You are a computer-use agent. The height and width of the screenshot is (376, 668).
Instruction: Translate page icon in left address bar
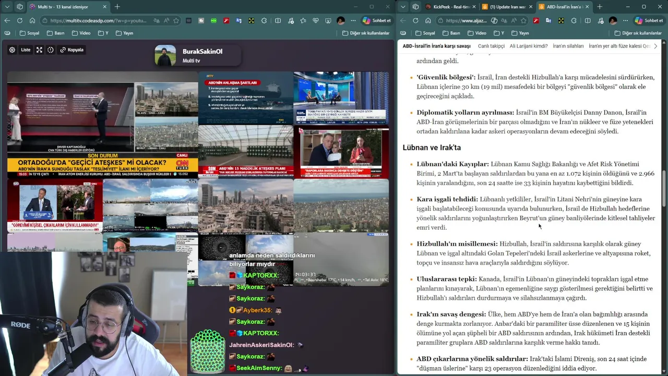pos(157,20)
